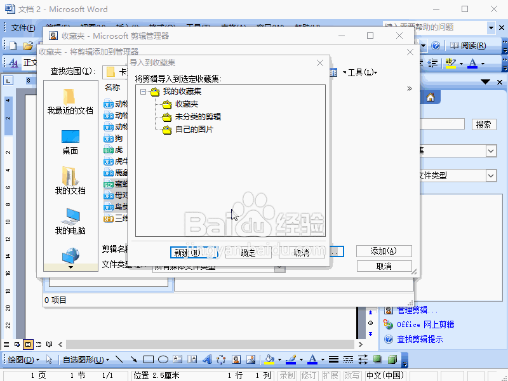Apply blue Line Color brush
Viewport: 508px width, 381px height.
(x=291, y=359)
